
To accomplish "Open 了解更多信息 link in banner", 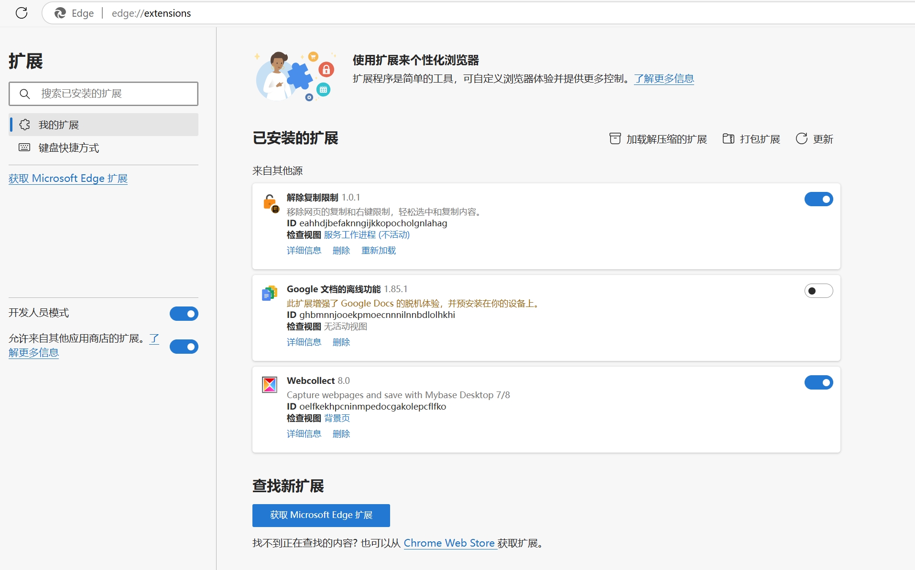I will pos(664,79).
